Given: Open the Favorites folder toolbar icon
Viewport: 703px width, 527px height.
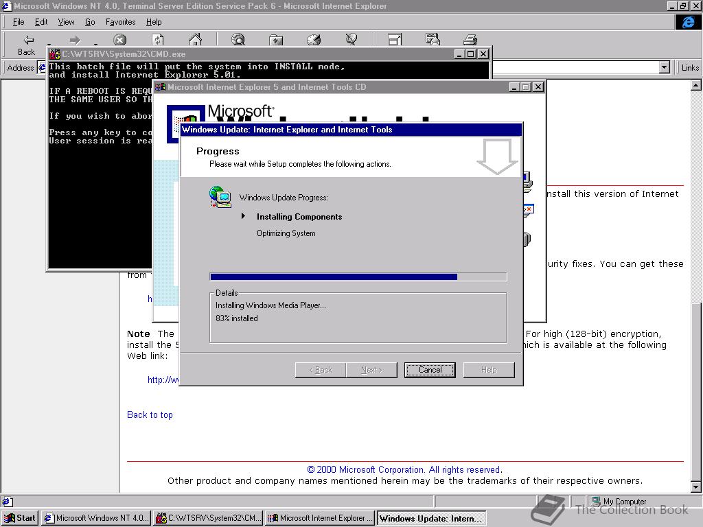Looking at the screenshot, I should point(276,40).
